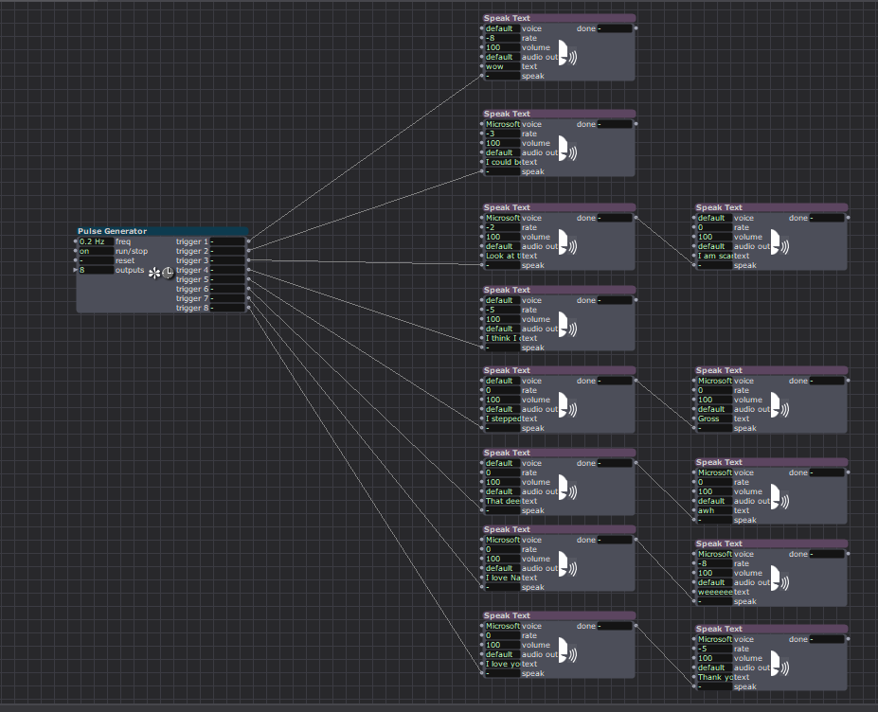Open audio out field on the 'Gross' actor
The image size is (878, 712).
pyautogui.click(x=714, y=409)
